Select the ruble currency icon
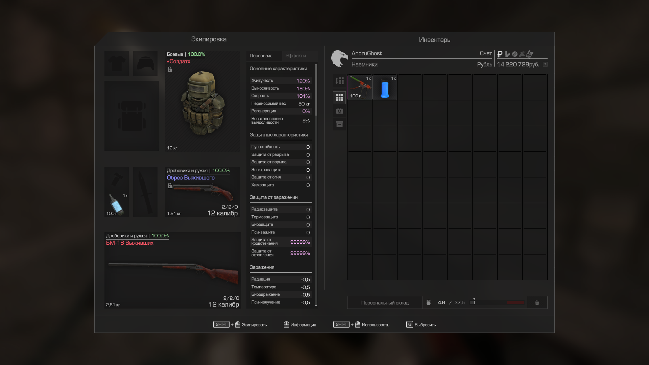 pyautogui.click(x=500, y=54)
